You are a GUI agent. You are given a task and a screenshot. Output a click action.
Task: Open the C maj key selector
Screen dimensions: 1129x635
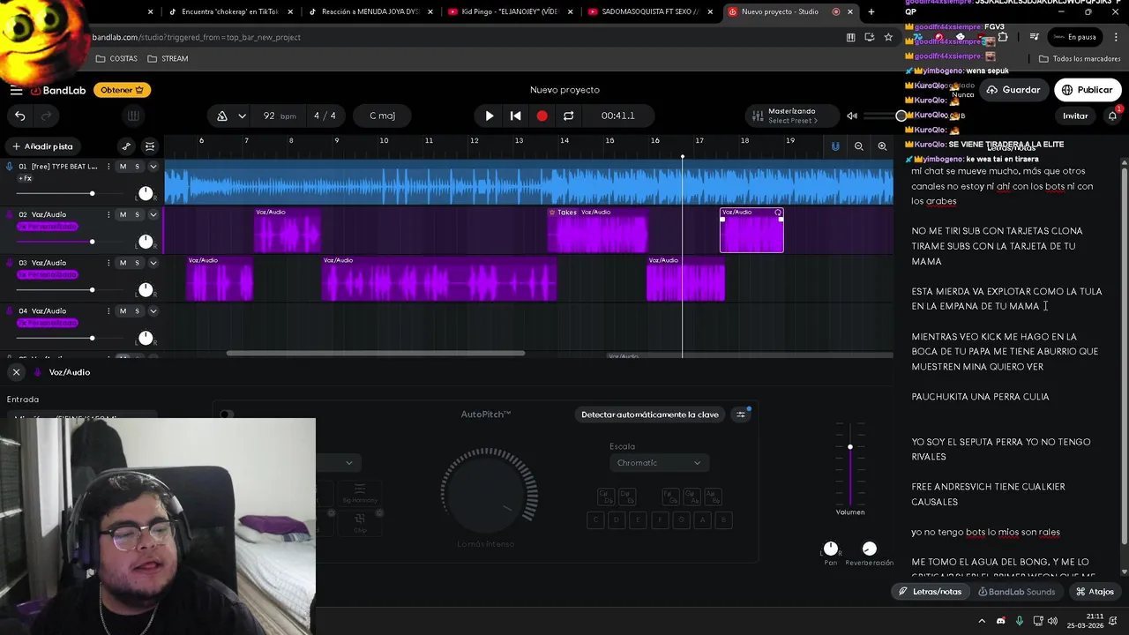coord(382,116)
